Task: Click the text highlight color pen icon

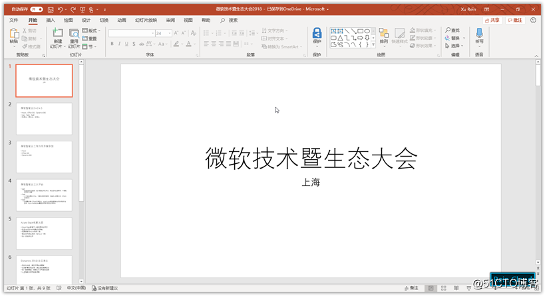Action: click(176, 44)
